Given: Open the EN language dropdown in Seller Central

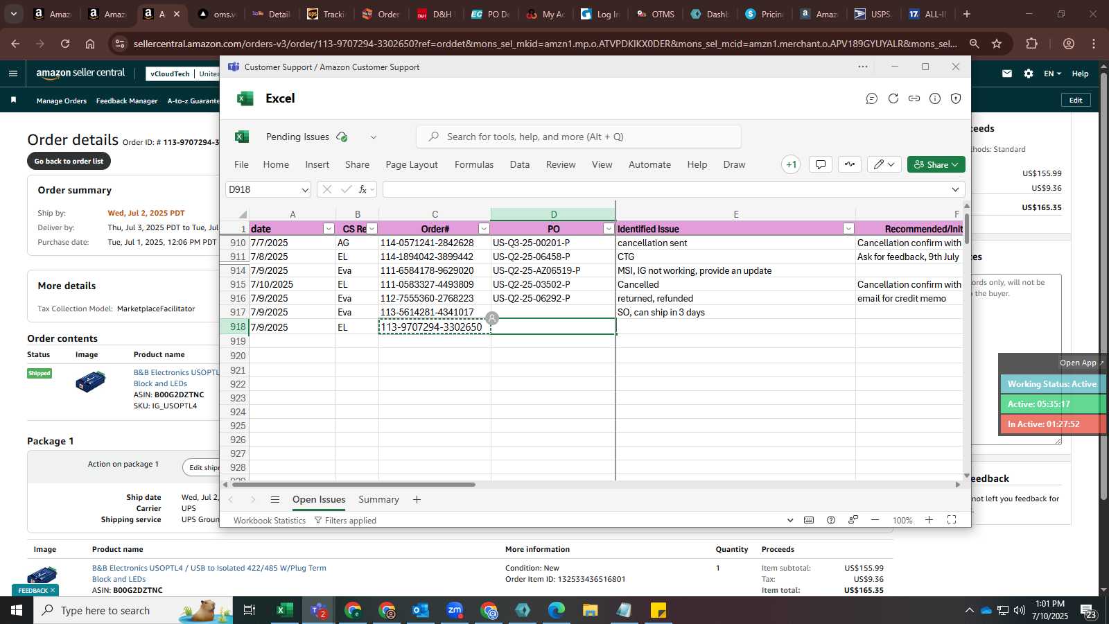Looking at the screenshot, I should pos(1052,73).
